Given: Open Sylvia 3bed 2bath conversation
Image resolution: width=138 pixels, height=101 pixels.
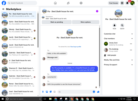Looking at the screenshot, I should [x=19, y=23].
